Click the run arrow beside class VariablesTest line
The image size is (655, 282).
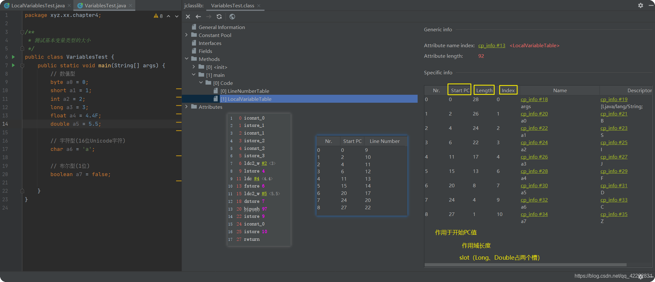13,57
